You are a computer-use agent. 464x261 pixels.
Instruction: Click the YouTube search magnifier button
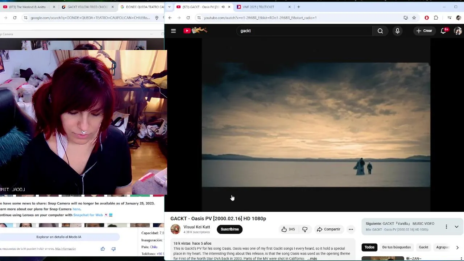tap(380, 31)
